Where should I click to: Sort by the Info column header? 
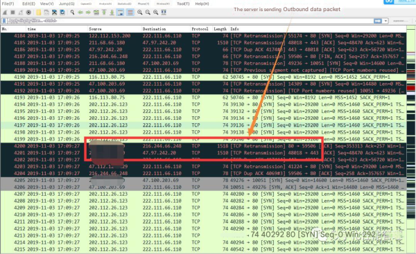(x=318, y=29)
